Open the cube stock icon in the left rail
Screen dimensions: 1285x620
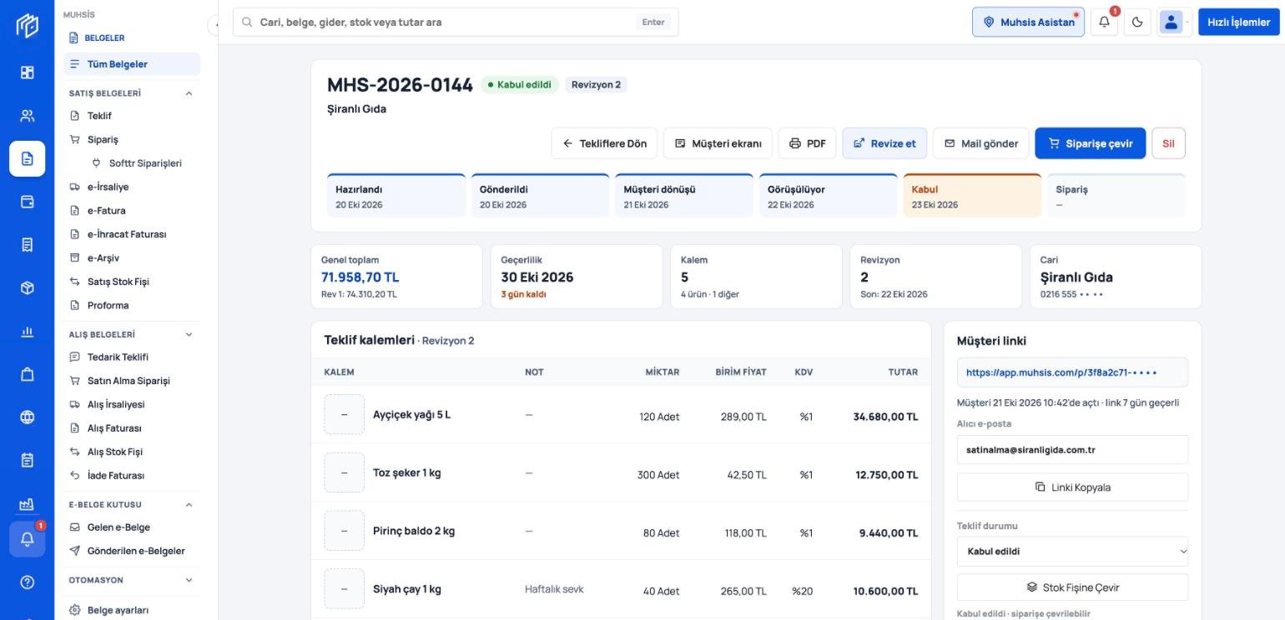tap(27, 287)
